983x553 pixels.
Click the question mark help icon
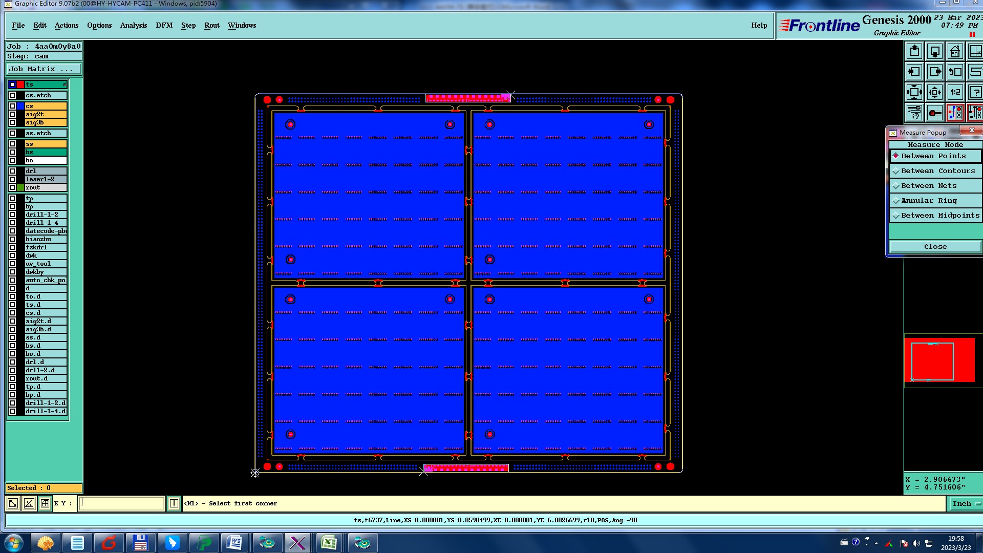[x=975, y=93]
